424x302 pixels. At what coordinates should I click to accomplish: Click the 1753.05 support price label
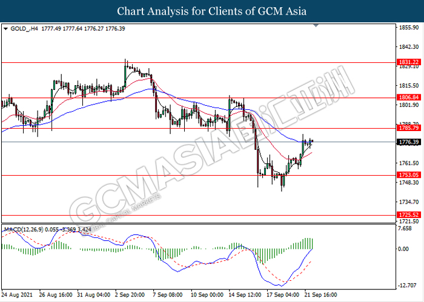(x=409, y=175)
